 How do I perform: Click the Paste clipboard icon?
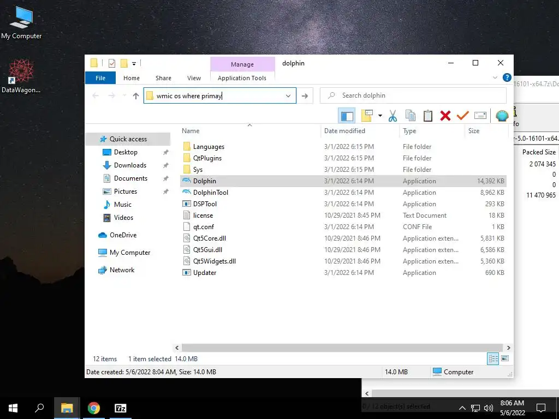point(428,116)
